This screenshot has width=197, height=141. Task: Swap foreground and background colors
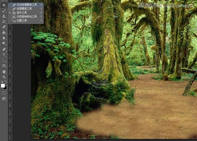[6, 81]
